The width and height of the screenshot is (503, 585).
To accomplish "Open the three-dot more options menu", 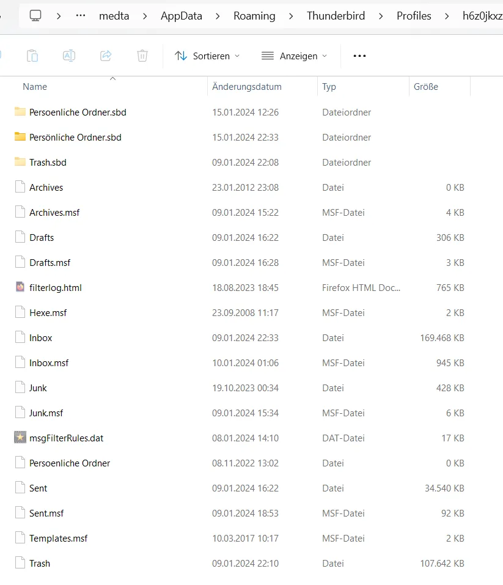I will click(360, 56).
